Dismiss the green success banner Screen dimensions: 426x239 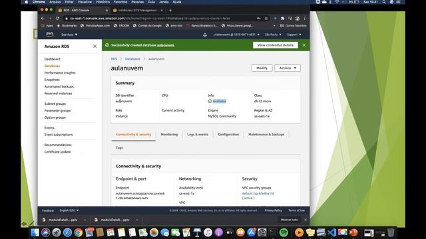coord(304,45)
